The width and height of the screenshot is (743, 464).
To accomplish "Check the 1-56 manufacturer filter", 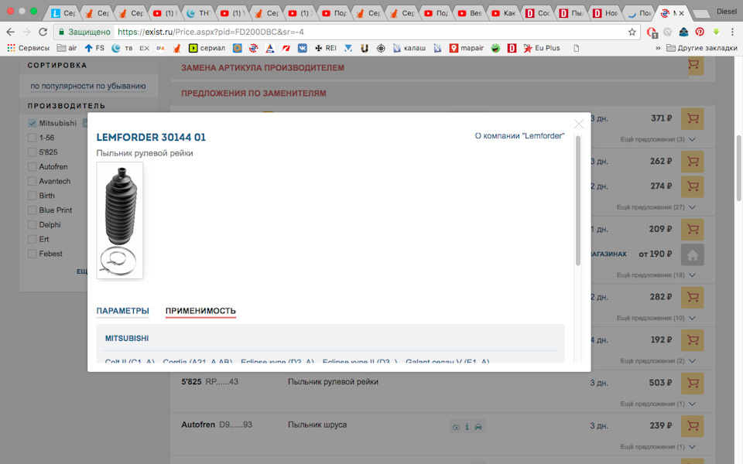I will (33, 138).
